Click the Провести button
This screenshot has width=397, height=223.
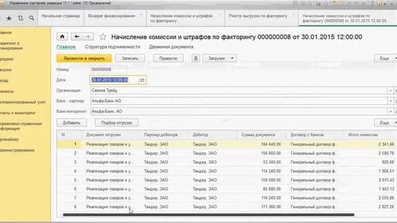point(168,58)
